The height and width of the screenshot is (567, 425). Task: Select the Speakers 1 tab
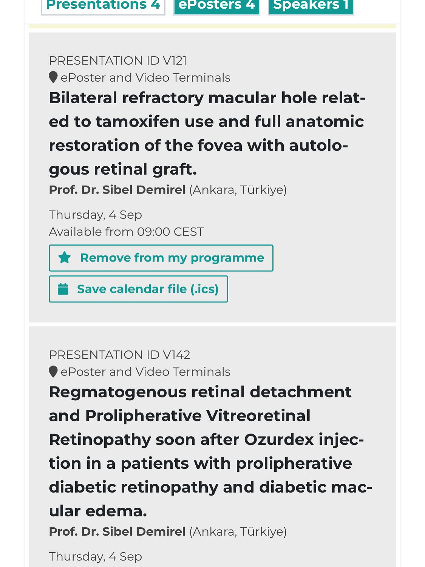tap(311, 6)
